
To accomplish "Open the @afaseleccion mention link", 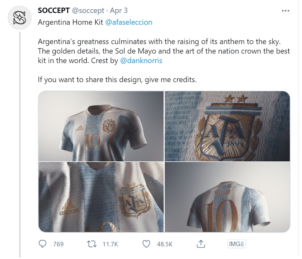I will pyautogui.click(x=128, y=22).
